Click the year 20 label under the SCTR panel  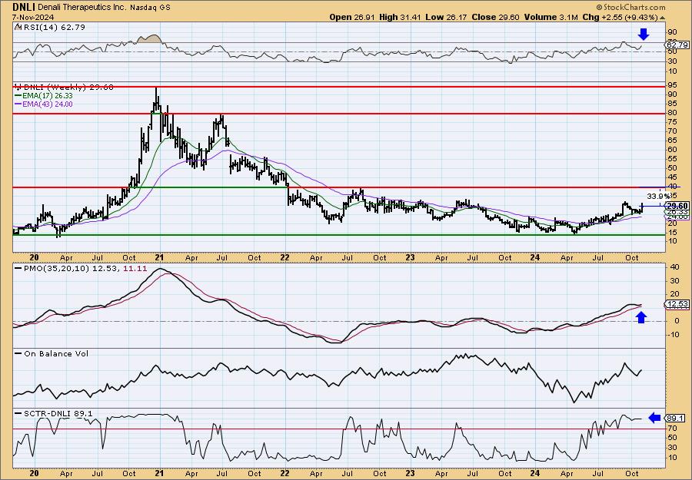(35, 473)
